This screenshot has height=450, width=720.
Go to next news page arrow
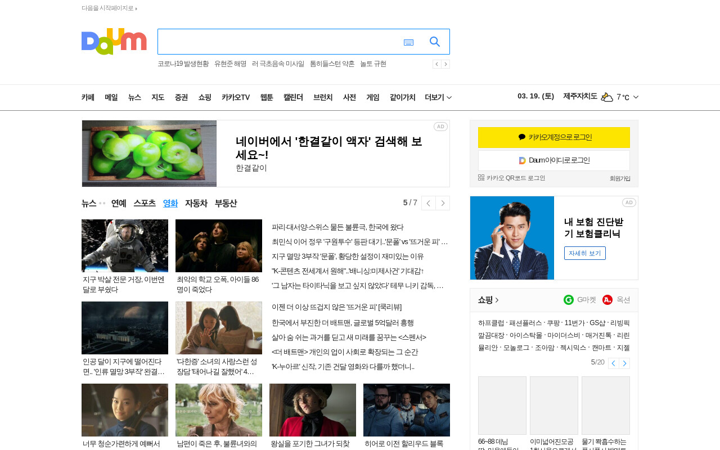tap(443, 203)
